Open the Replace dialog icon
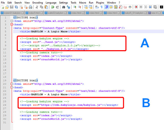164x130 pixels. 68,7
